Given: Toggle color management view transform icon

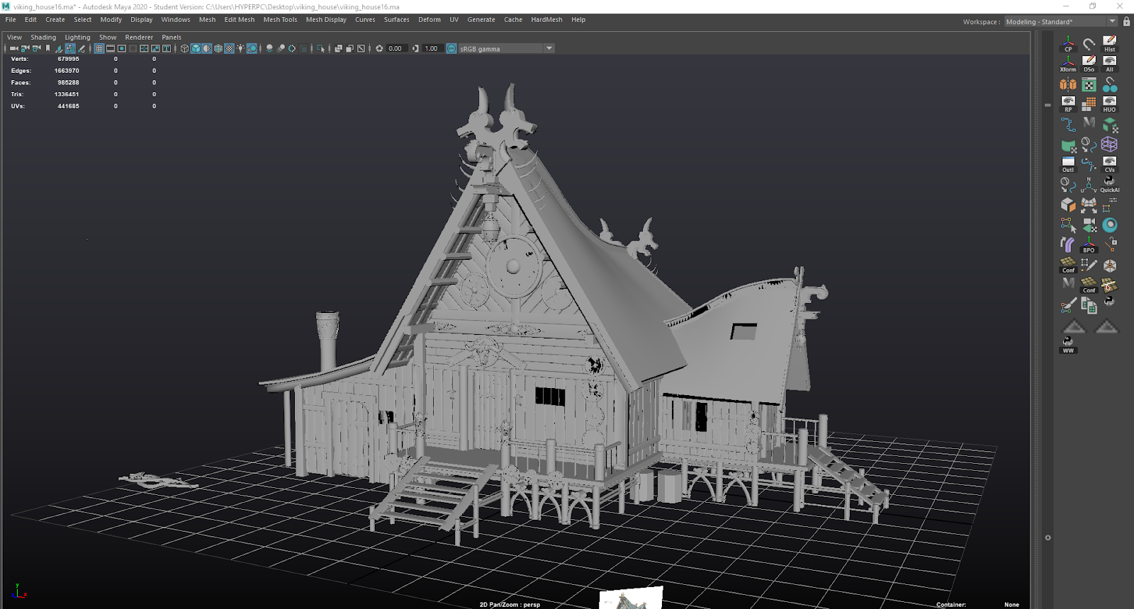Looking at the screenshot, I should click(x=451, y=49).
